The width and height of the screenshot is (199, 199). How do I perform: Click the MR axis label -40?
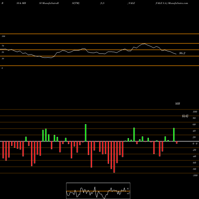coord(194,156)
